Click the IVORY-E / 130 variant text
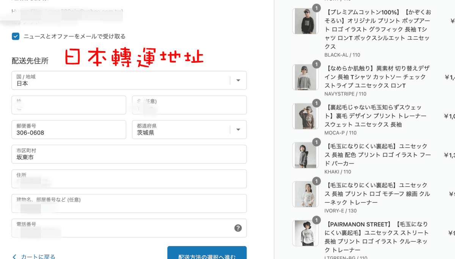This screenshot has height=259, width=455. [x=340, y=211]
